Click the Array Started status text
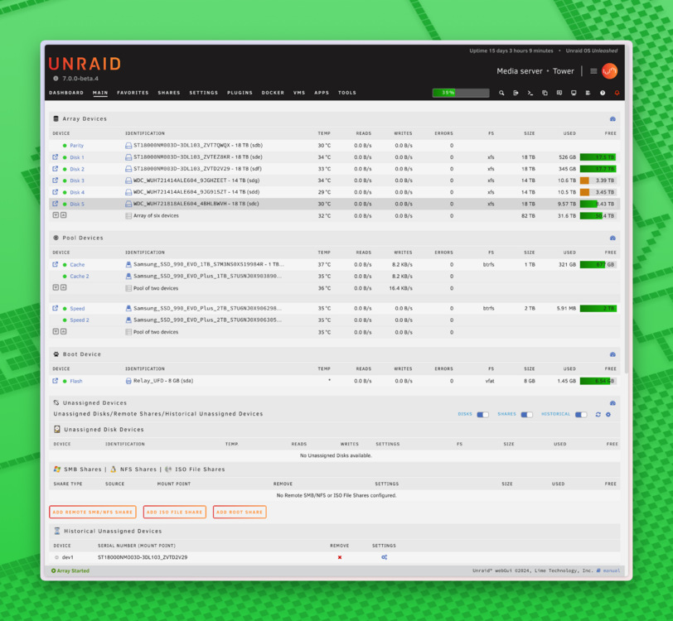The image size is (673, 621). pos(70,570)
